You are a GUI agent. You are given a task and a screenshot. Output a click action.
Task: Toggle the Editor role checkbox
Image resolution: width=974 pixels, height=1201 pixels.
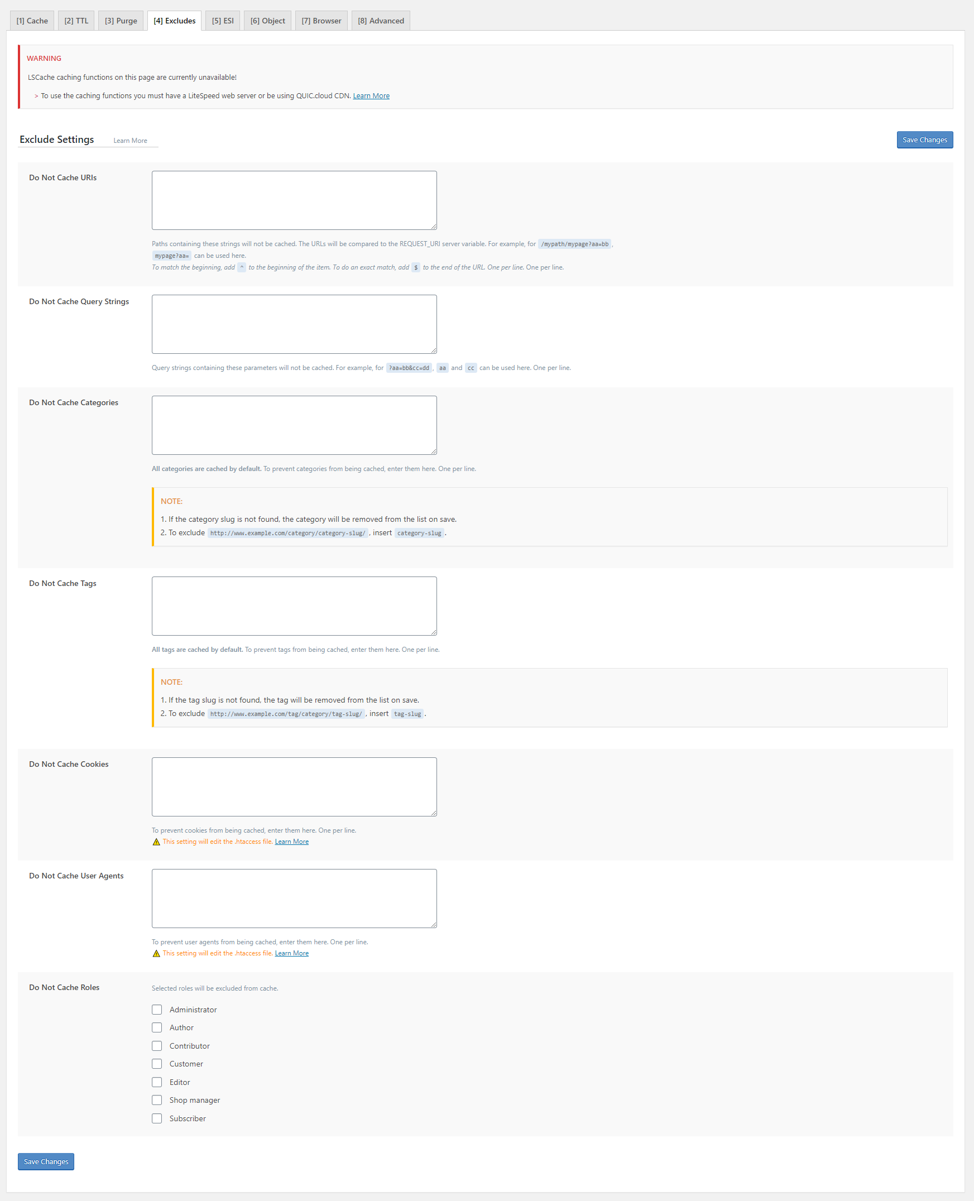pos(157,1082)
